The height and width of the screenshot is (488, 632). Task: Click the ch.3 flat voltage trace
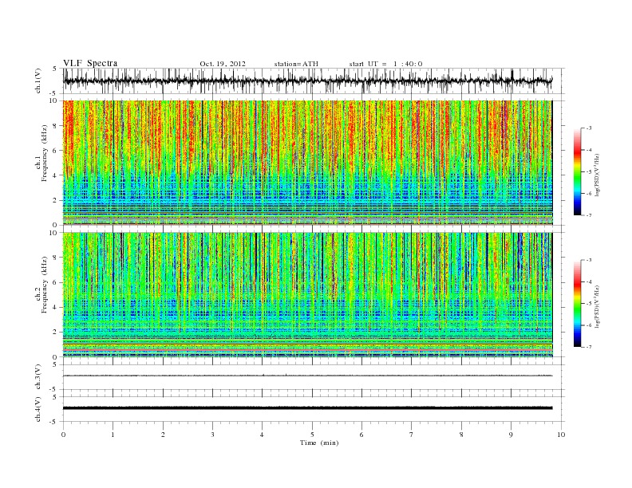[x=307, y=376]
